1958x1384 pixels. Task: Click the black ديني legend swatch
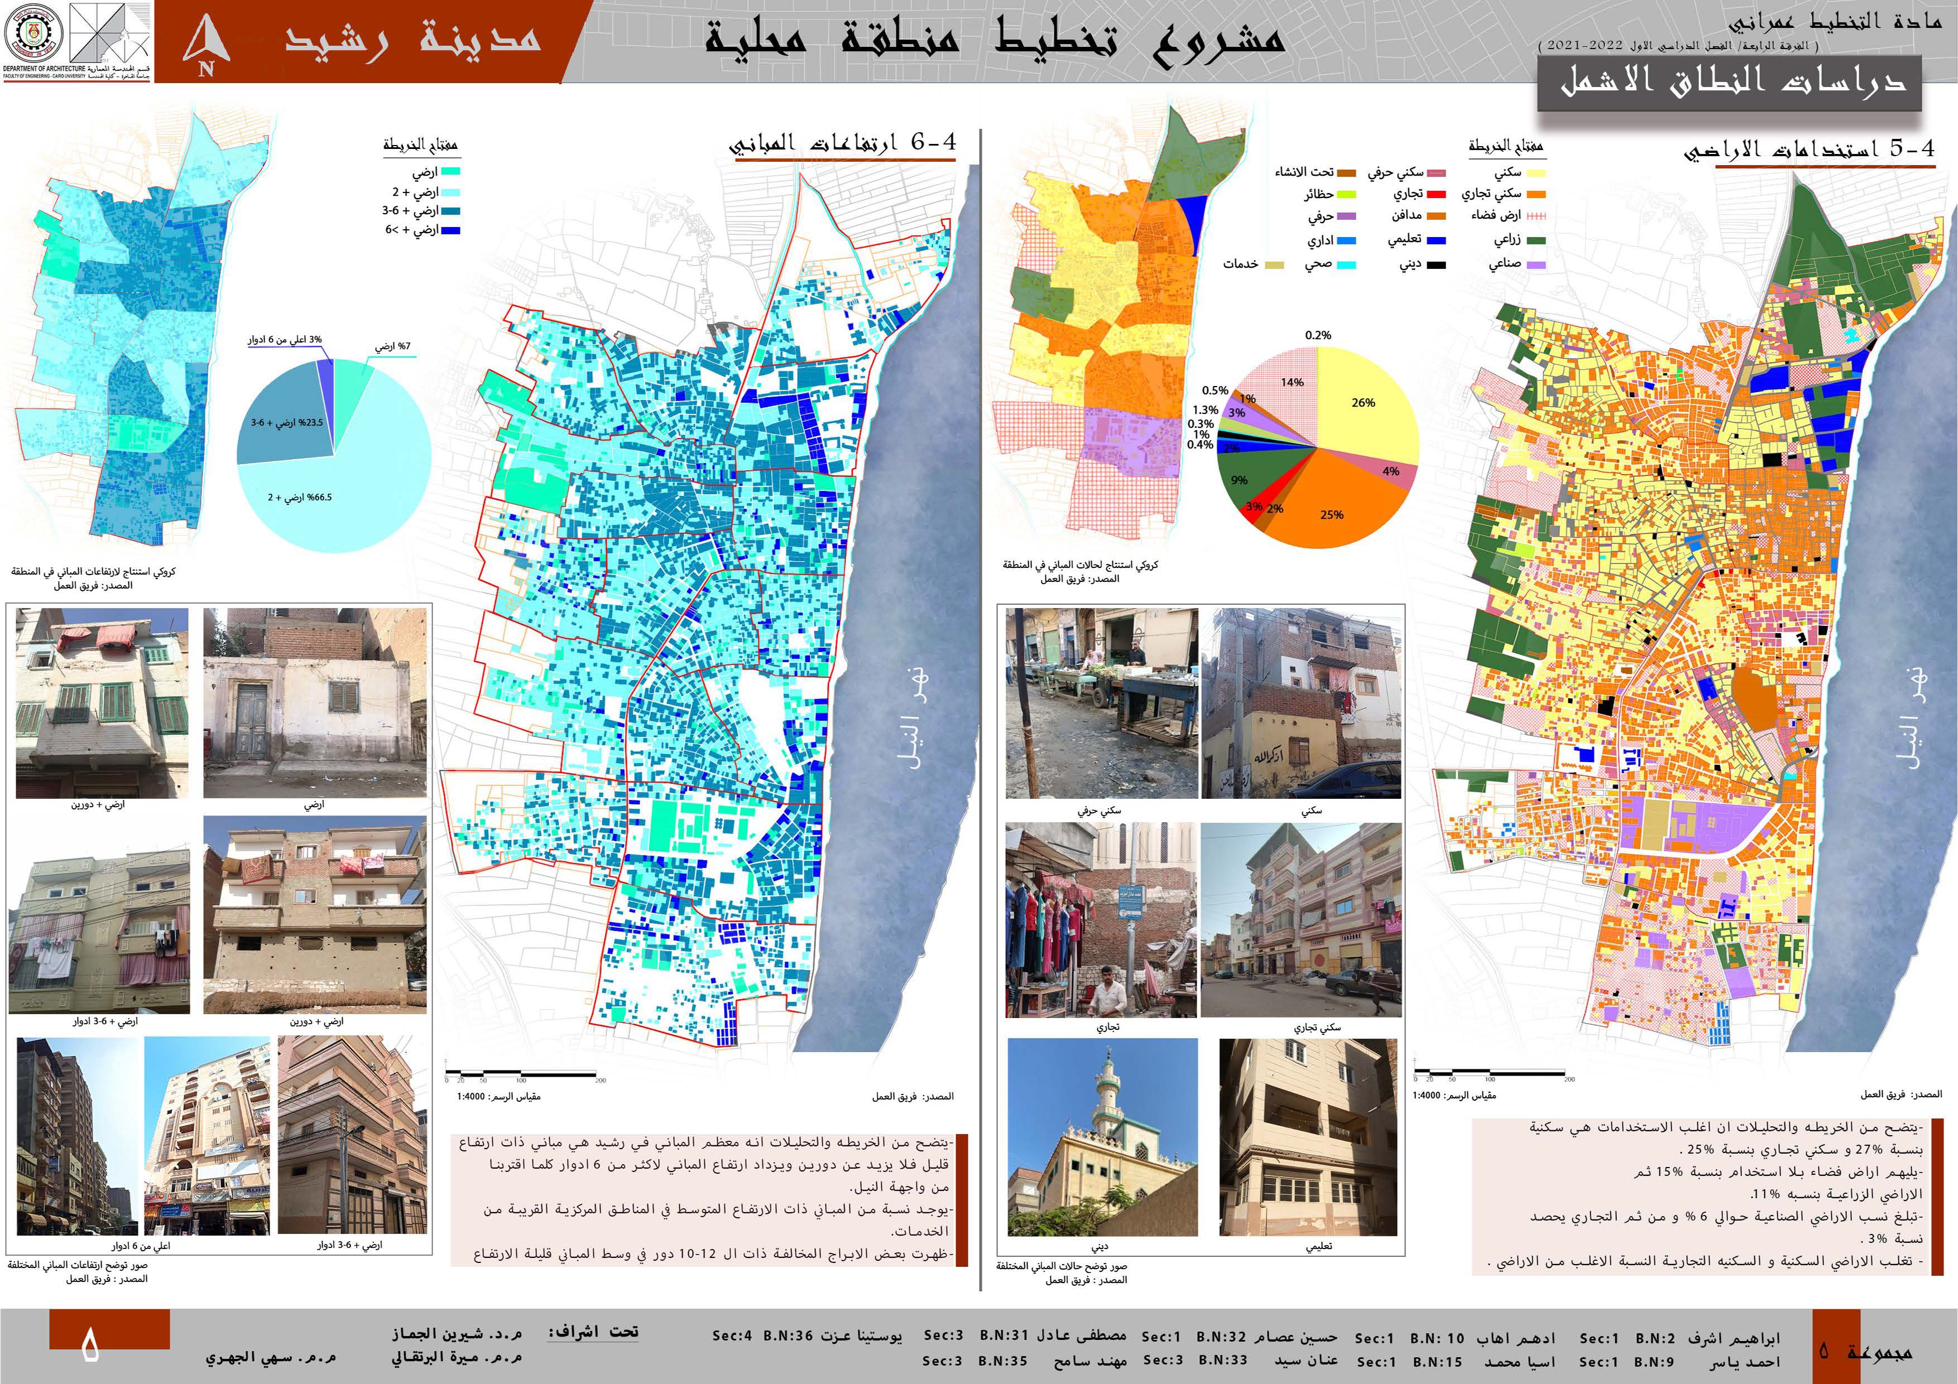[1437, 265]
